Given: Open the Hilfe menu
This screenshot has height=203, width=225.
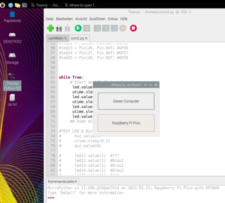Looking at the screenshot, I should (x=124, y=19).
